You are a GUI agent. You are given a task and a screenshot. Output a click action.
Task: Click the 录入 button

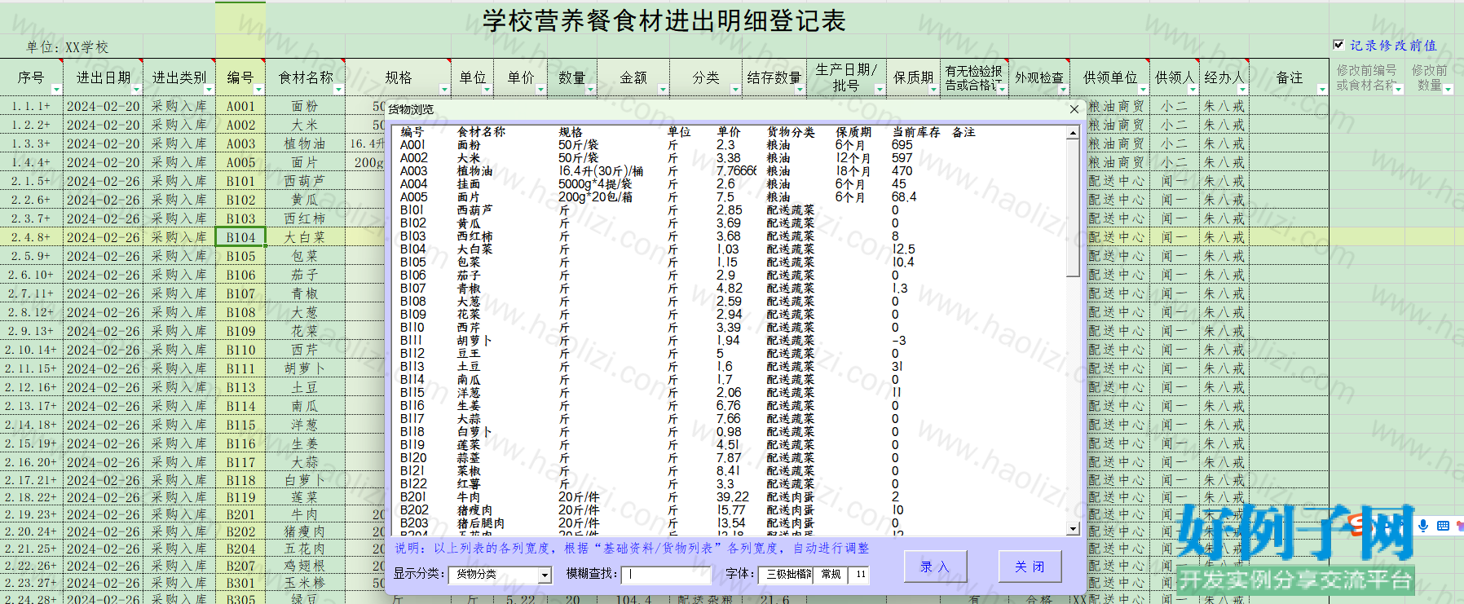[936, 567]
